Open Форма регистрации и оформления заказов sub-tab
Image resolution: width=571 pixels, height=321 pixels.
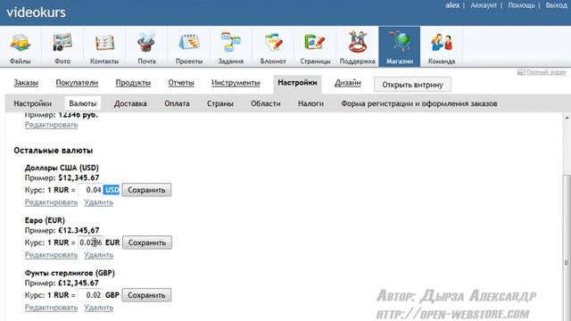pos(419,103)
